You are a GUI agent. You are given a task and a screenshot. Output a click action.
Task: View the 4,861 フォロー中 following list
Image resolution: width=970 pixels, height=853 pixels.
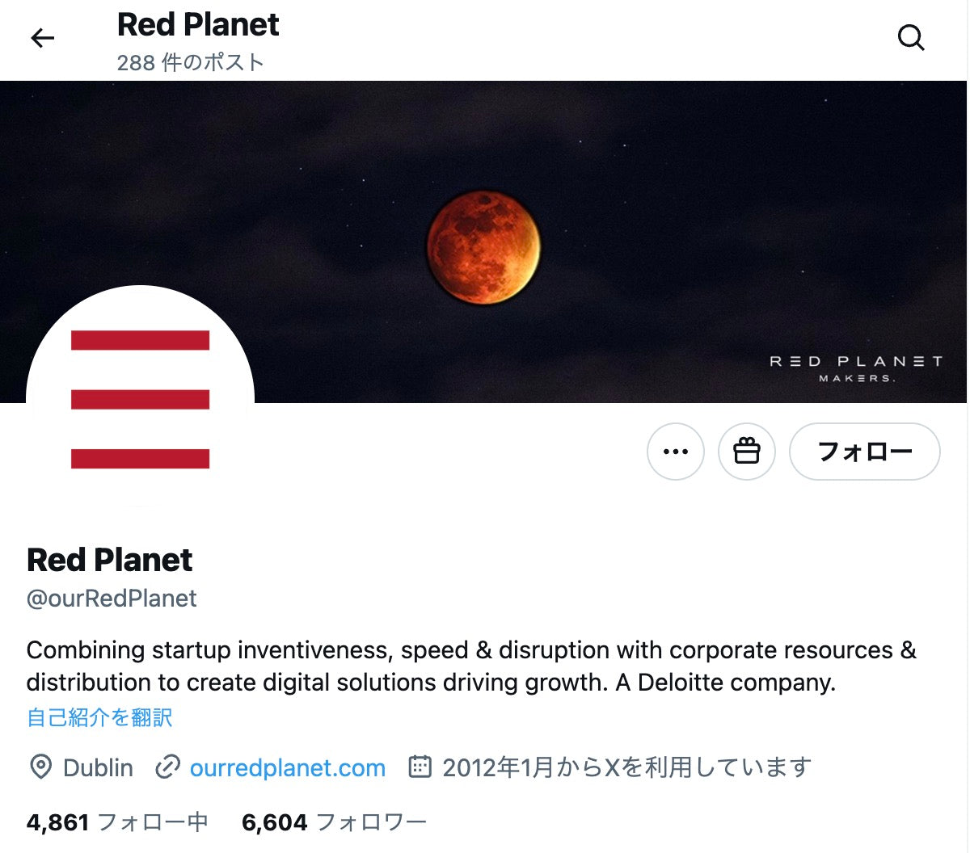click(x=117, y=822)
